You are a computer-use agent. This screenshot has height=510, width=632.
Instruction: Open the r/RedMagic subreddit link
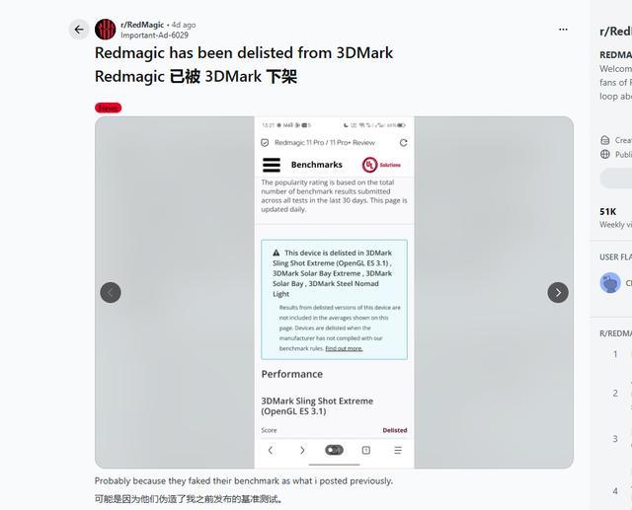pyautogui.click(x=142, y=25)
